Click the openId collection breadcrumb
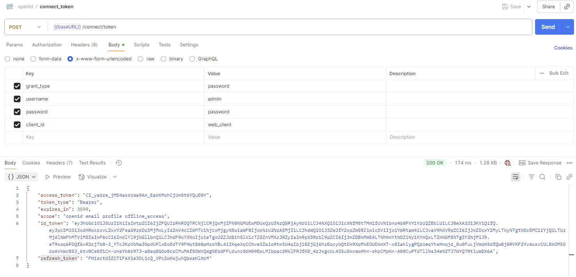This screenshot has height=277, width=576. [x=25, y=7]
